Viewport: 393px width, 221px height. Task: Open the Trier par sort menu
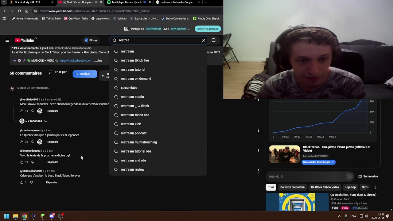click(57, 72)
